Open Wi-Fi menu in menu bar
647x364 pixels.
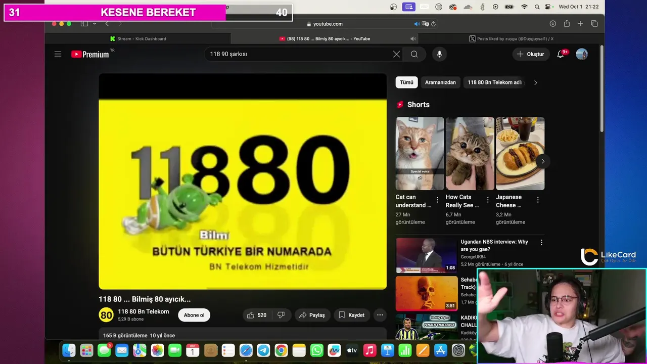pos(524,7)
